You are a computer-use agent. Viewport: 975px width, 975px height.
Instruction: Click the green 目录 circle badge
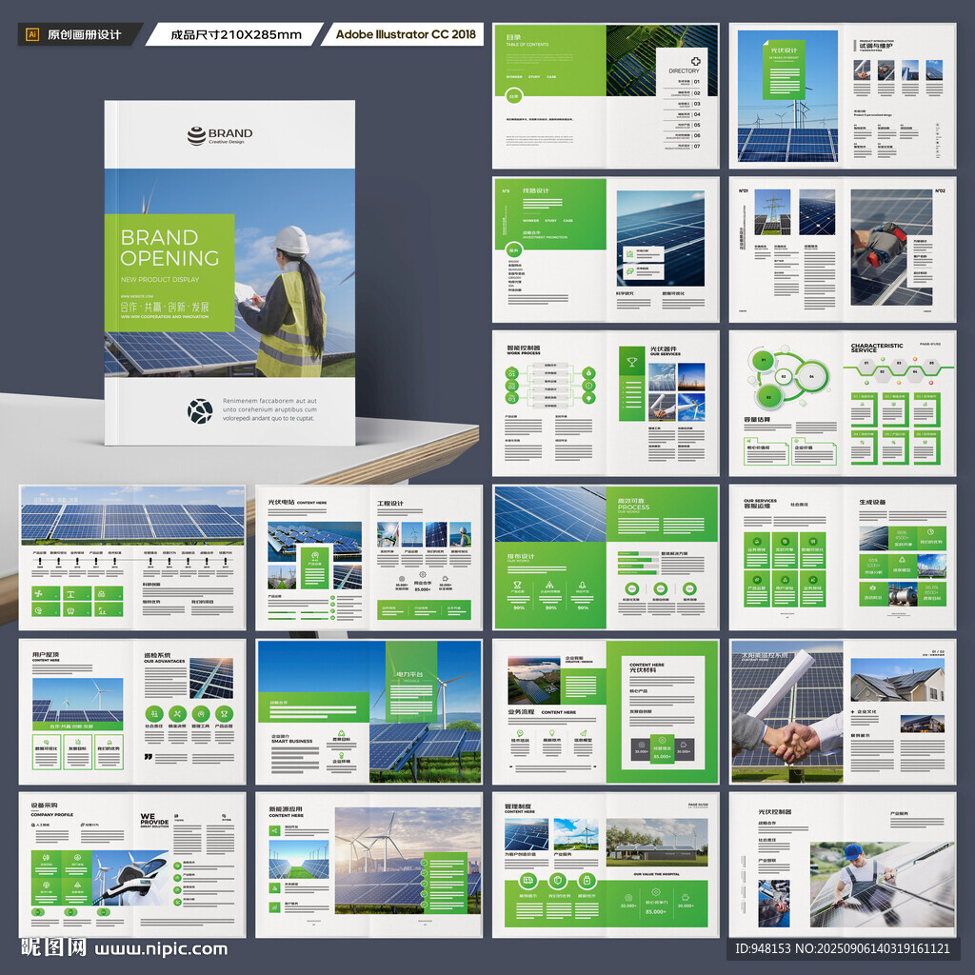coord(513,96)
